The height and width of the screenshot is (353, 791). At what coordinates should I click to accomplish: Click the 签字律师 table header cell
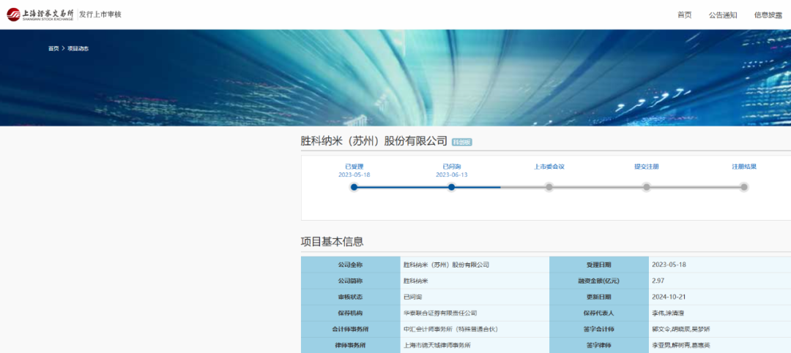pos(599,346)
